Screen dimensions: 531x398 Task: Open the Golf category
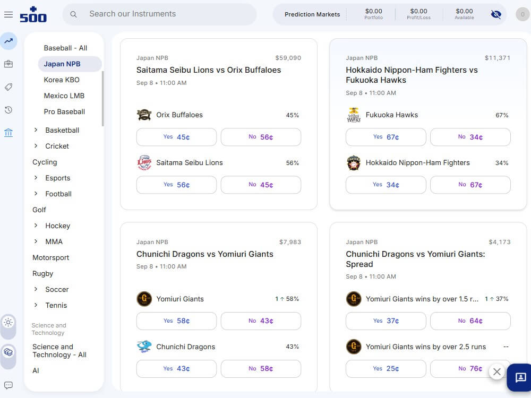[39, 210]
